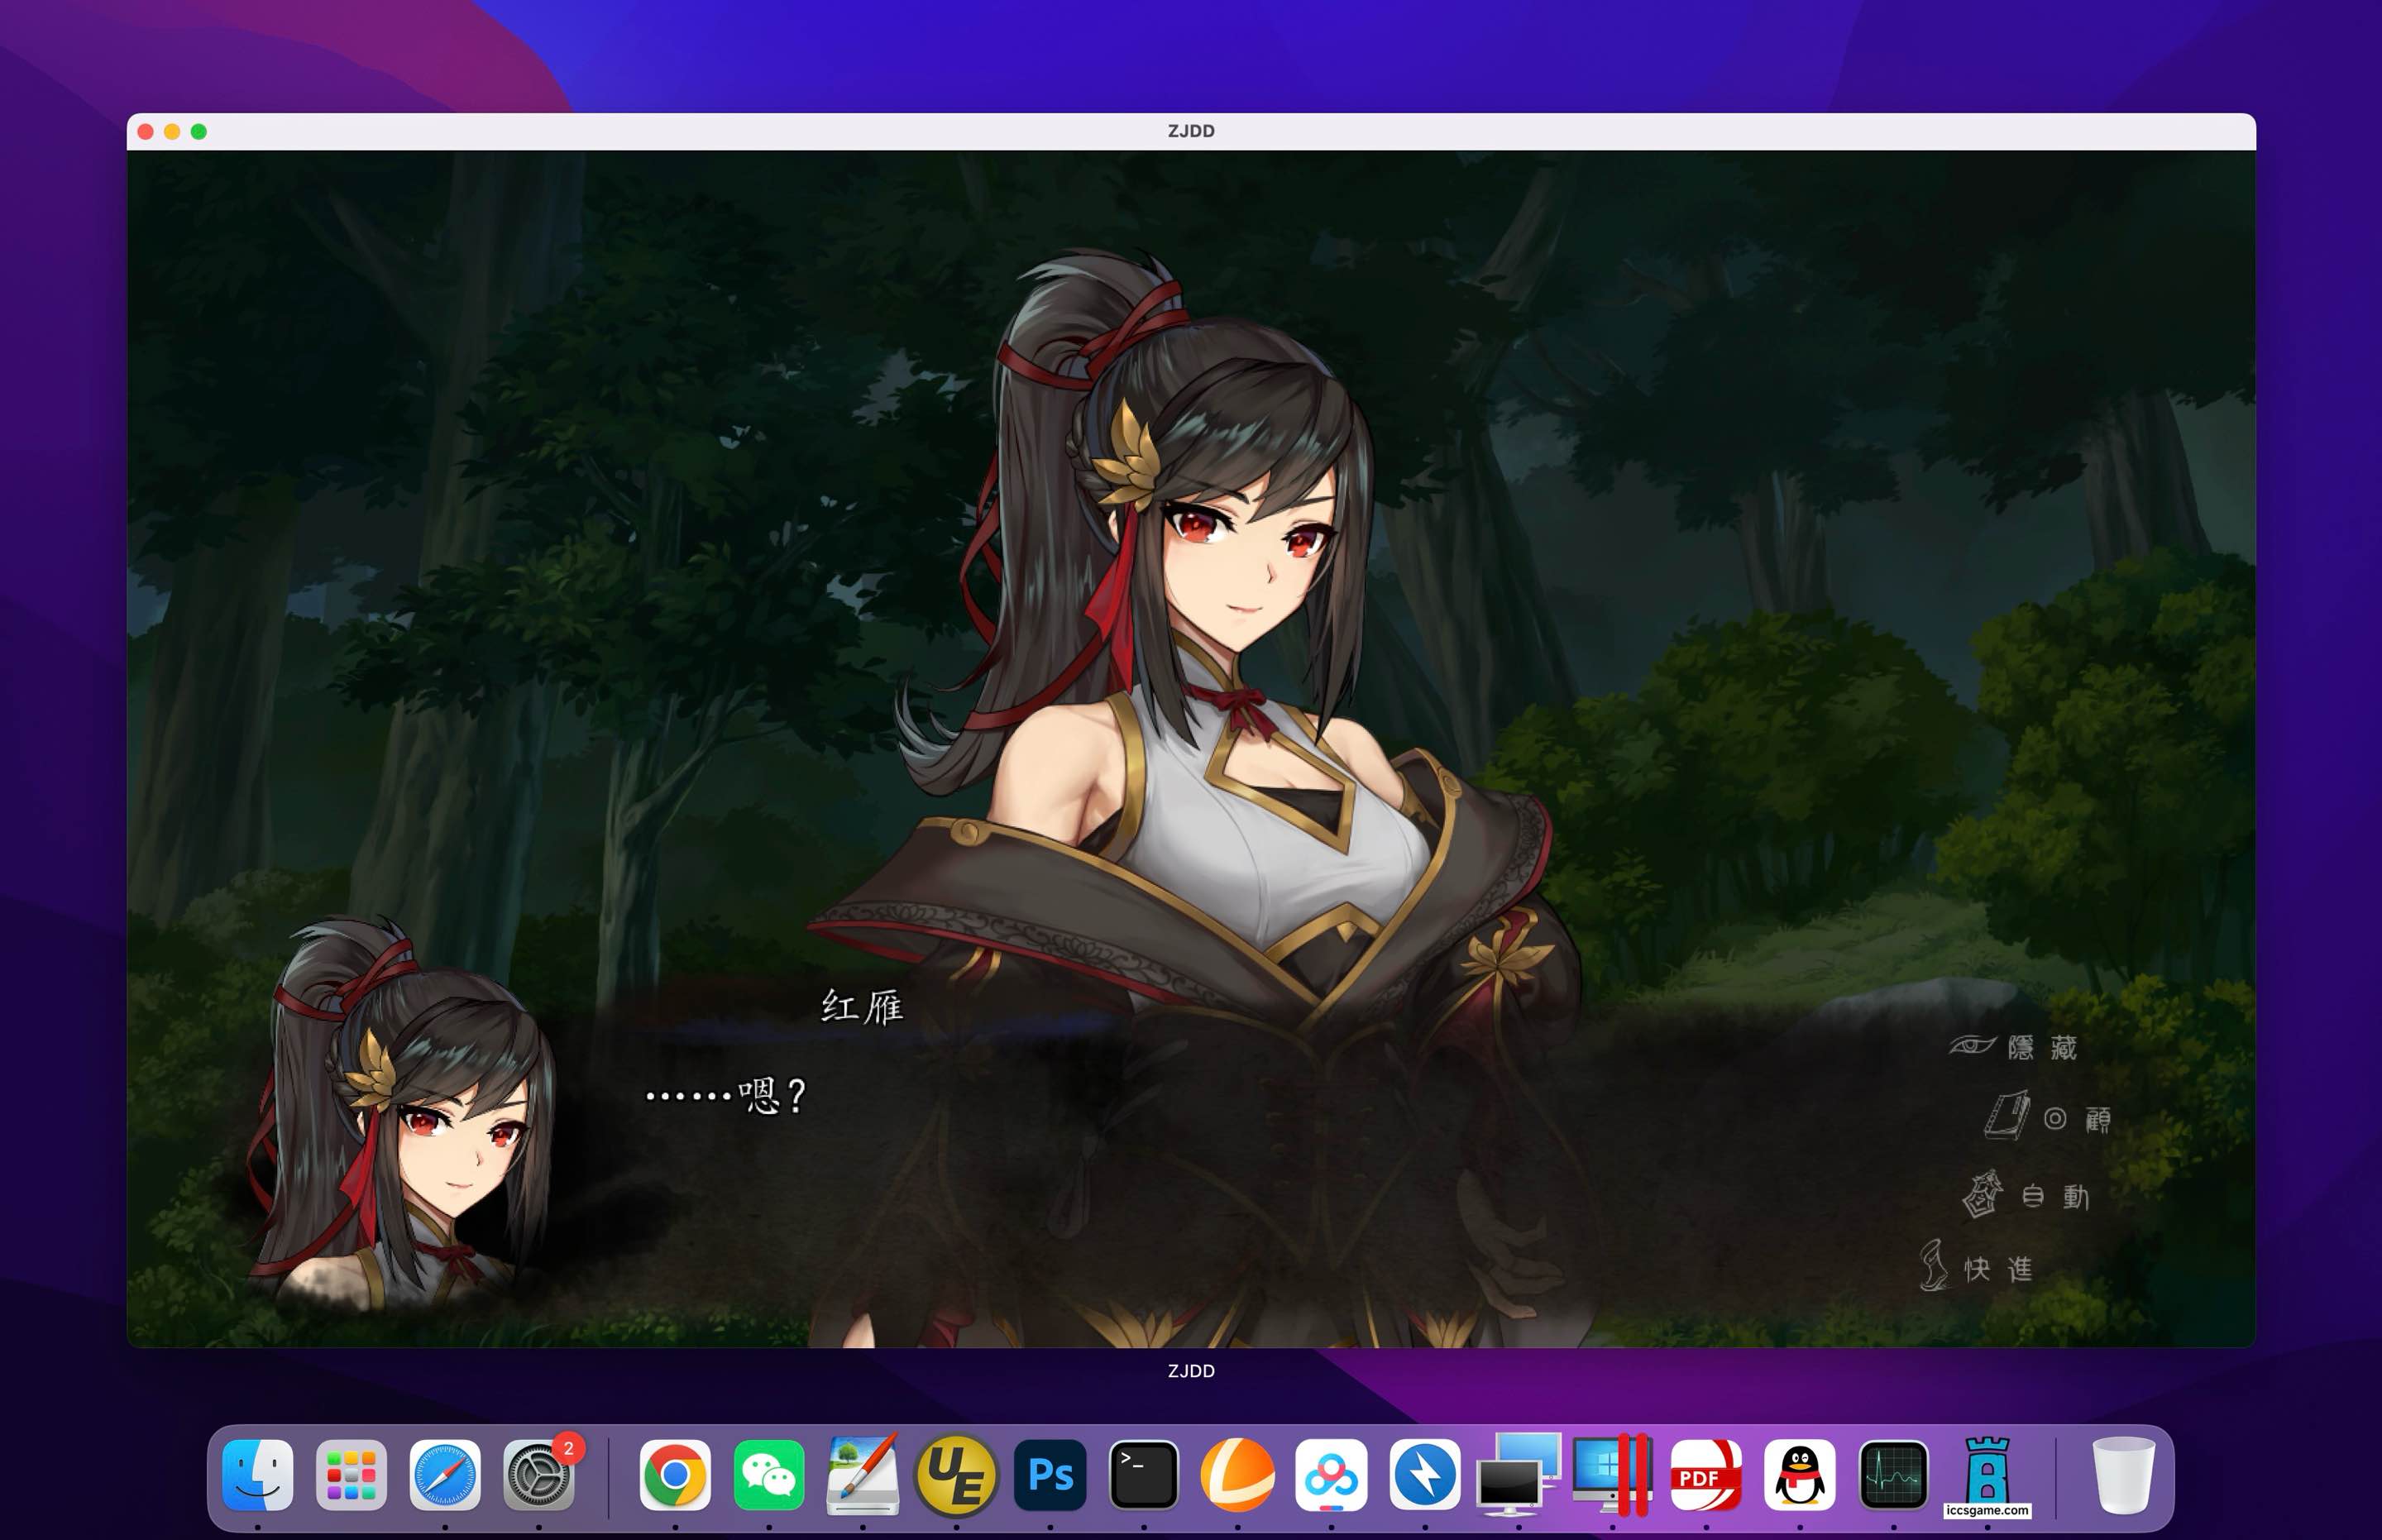Open Photoshop from the dock
This screenshot has width=2382, height=1540.
pyautogui.click(x=1050, y=1474)
